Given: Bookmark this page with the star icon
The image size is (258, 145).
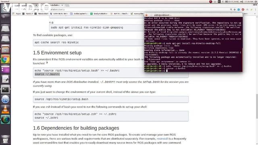Looking at the screenshot, I should tap(235, 10).
